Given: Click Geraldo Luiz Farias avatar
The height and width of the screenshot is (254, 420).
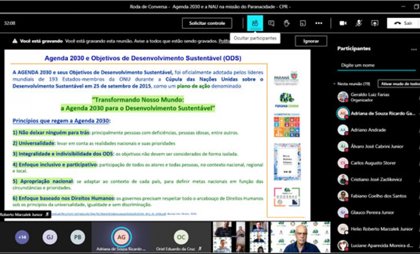Looking at the screenshot, I should point(342,97).
